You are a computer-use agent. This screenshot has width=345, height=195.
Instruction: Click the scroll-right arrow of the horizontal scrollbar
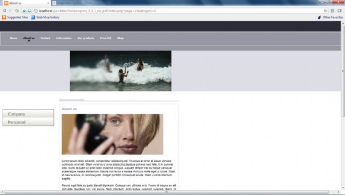(x=339, y=193)
